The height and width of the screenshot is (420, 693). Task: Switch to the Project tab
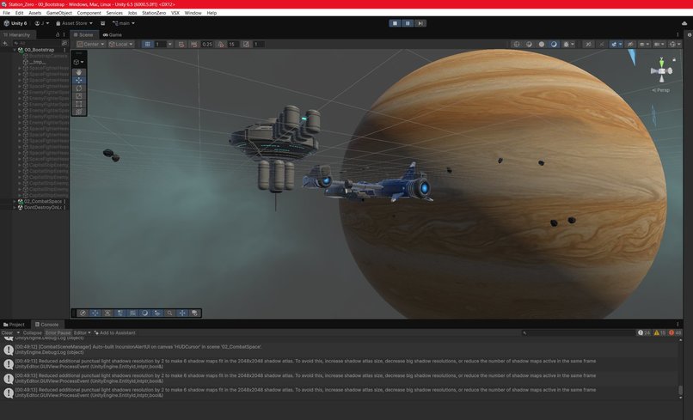[x=14, y=324]
